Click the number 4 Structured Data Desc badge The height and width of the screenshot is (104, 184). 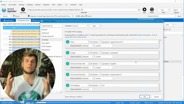tap(68, 75)
